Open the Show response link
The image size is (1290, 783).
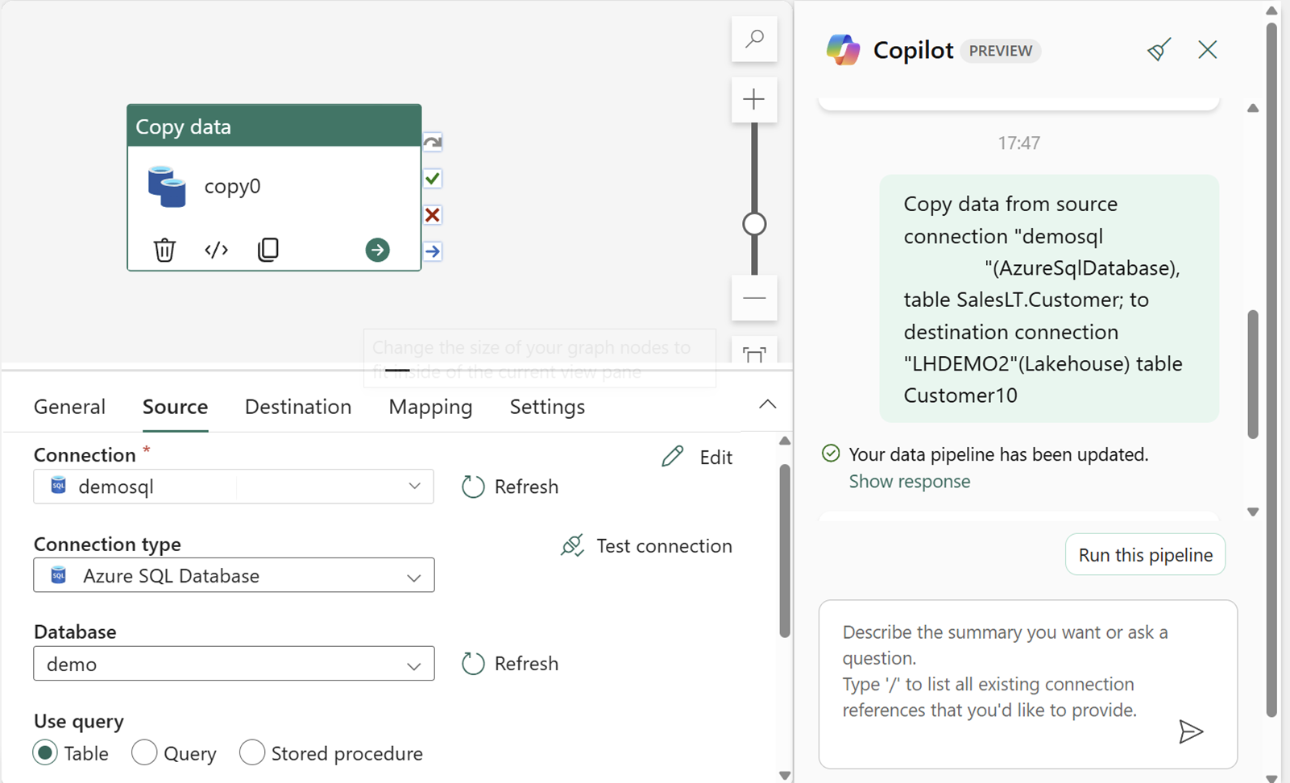[x=909, y=482]
